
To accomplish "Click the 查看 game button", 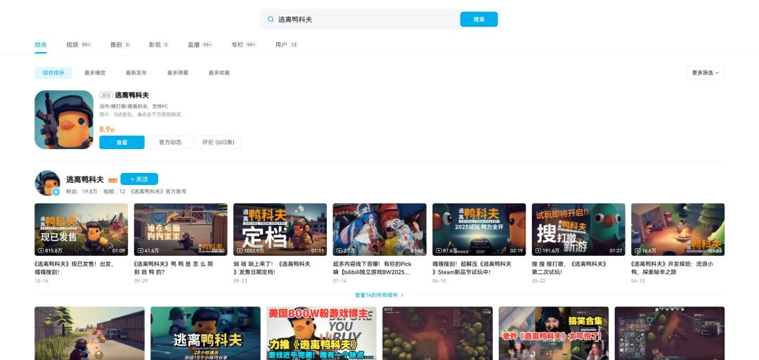I will (122, 143).
